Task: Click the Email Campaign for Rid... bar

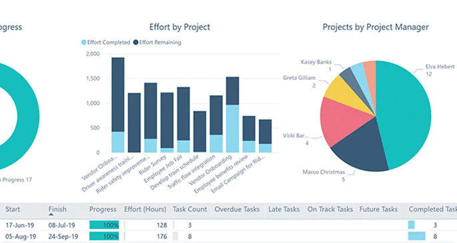Action: 266,136
